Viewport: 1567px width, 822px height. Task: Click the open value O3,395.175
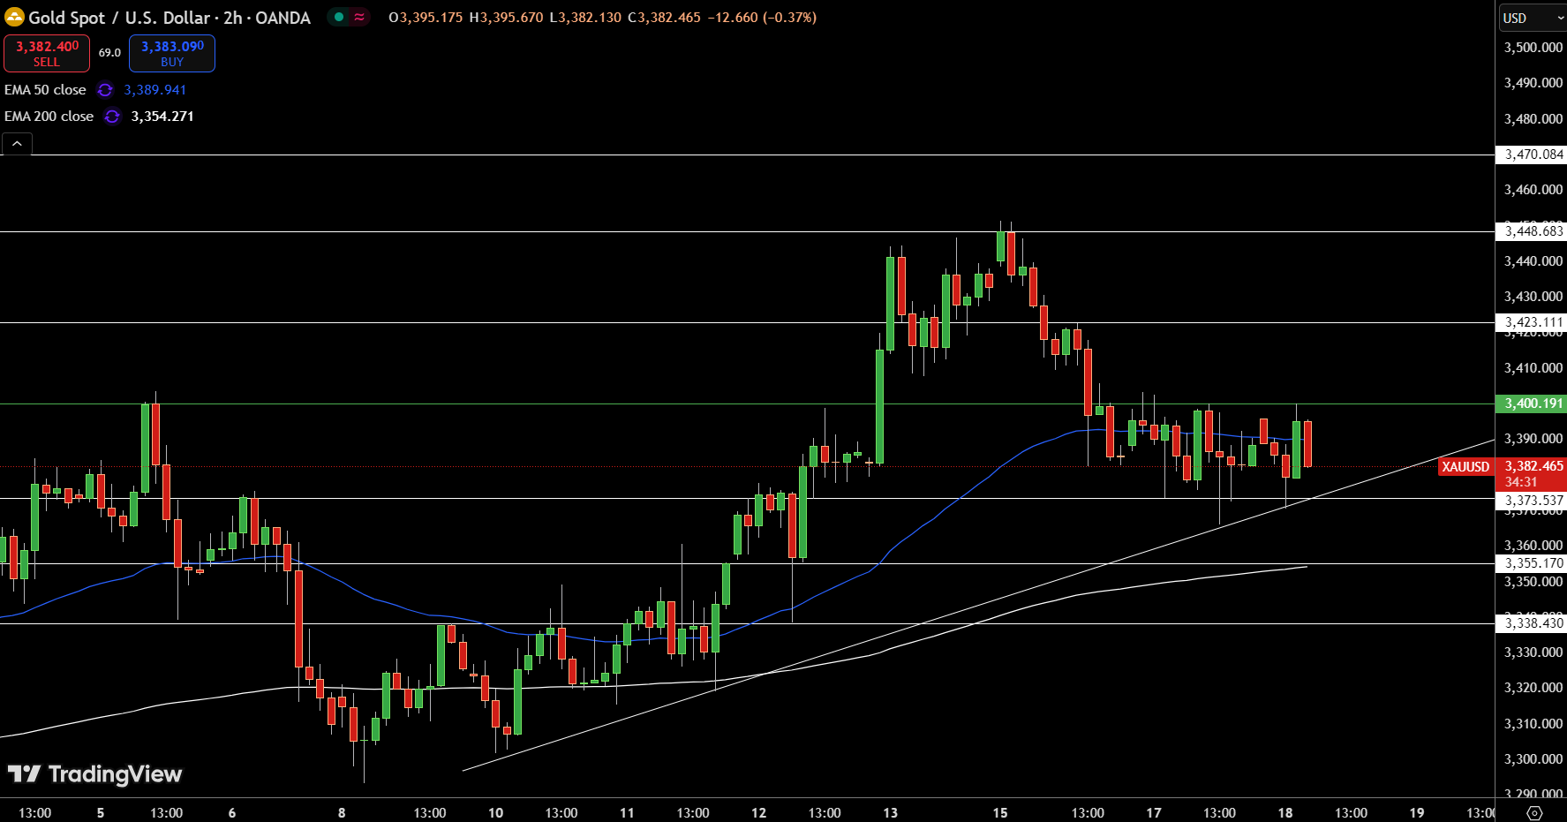pyautogui.click(x=426, y=18)
